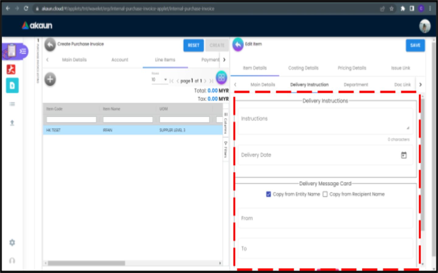Click the RESET button
Screen dimensions: 438x273
tap(193, 45)
